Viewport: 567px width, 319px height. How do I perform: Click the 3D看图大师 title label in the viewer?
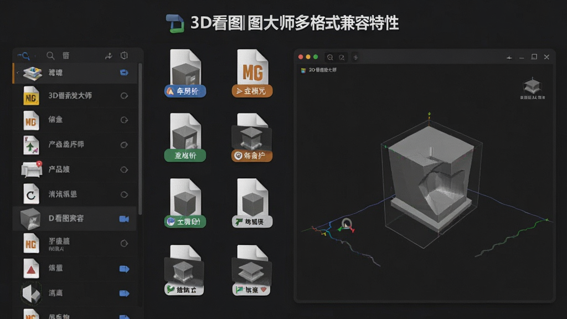(x=323, y=70)
